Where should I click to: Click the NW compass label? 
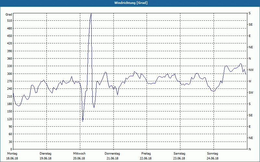coord(251,70)
